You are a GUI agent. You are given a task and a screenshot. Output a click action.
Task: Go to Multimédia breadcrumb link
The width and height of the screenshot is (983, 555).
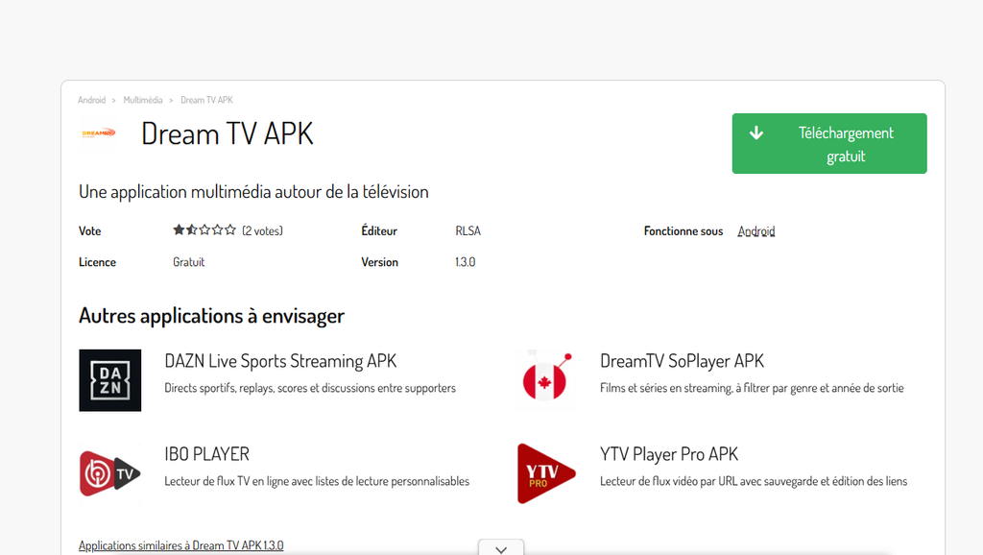click(143, 100)
